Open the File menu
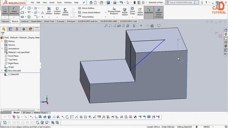Viewport: 228px width, 128px height. (x=32, y=2)
